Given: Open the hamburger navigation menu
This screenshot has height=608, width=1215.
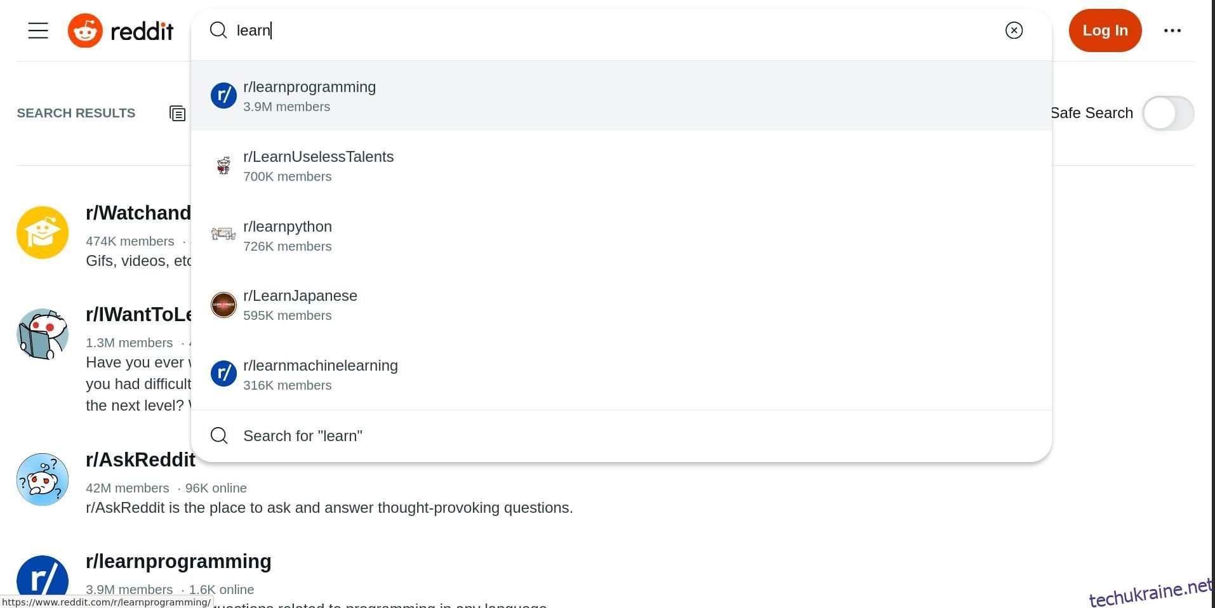Looking at the screenshot, I should click(38, 30).
